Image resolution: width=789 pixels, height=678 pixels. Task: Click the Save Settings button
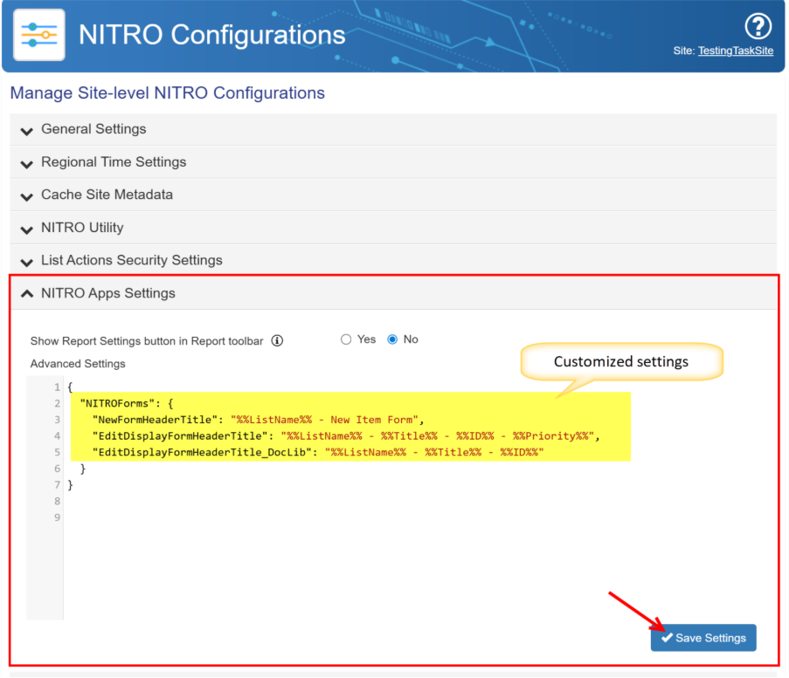[703, 638]
